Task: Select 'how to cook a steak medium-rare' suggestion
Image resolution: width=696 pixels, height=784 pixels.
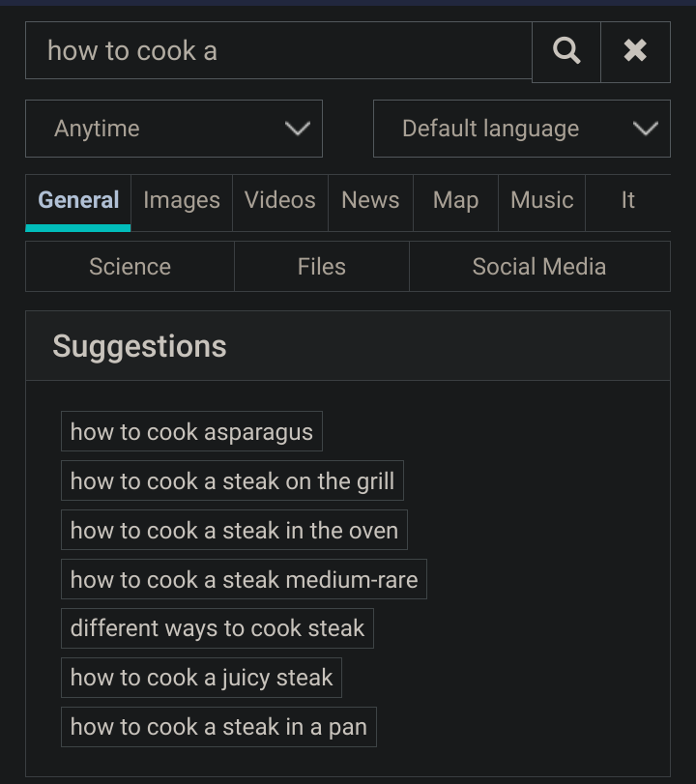Action: point(244,579)
